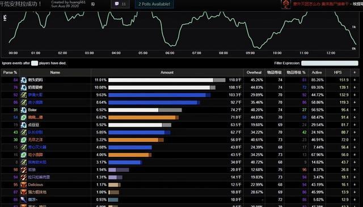363x207 pixels.
Task: Click the warrior icon next to Delicious
Action: [24, 185]
